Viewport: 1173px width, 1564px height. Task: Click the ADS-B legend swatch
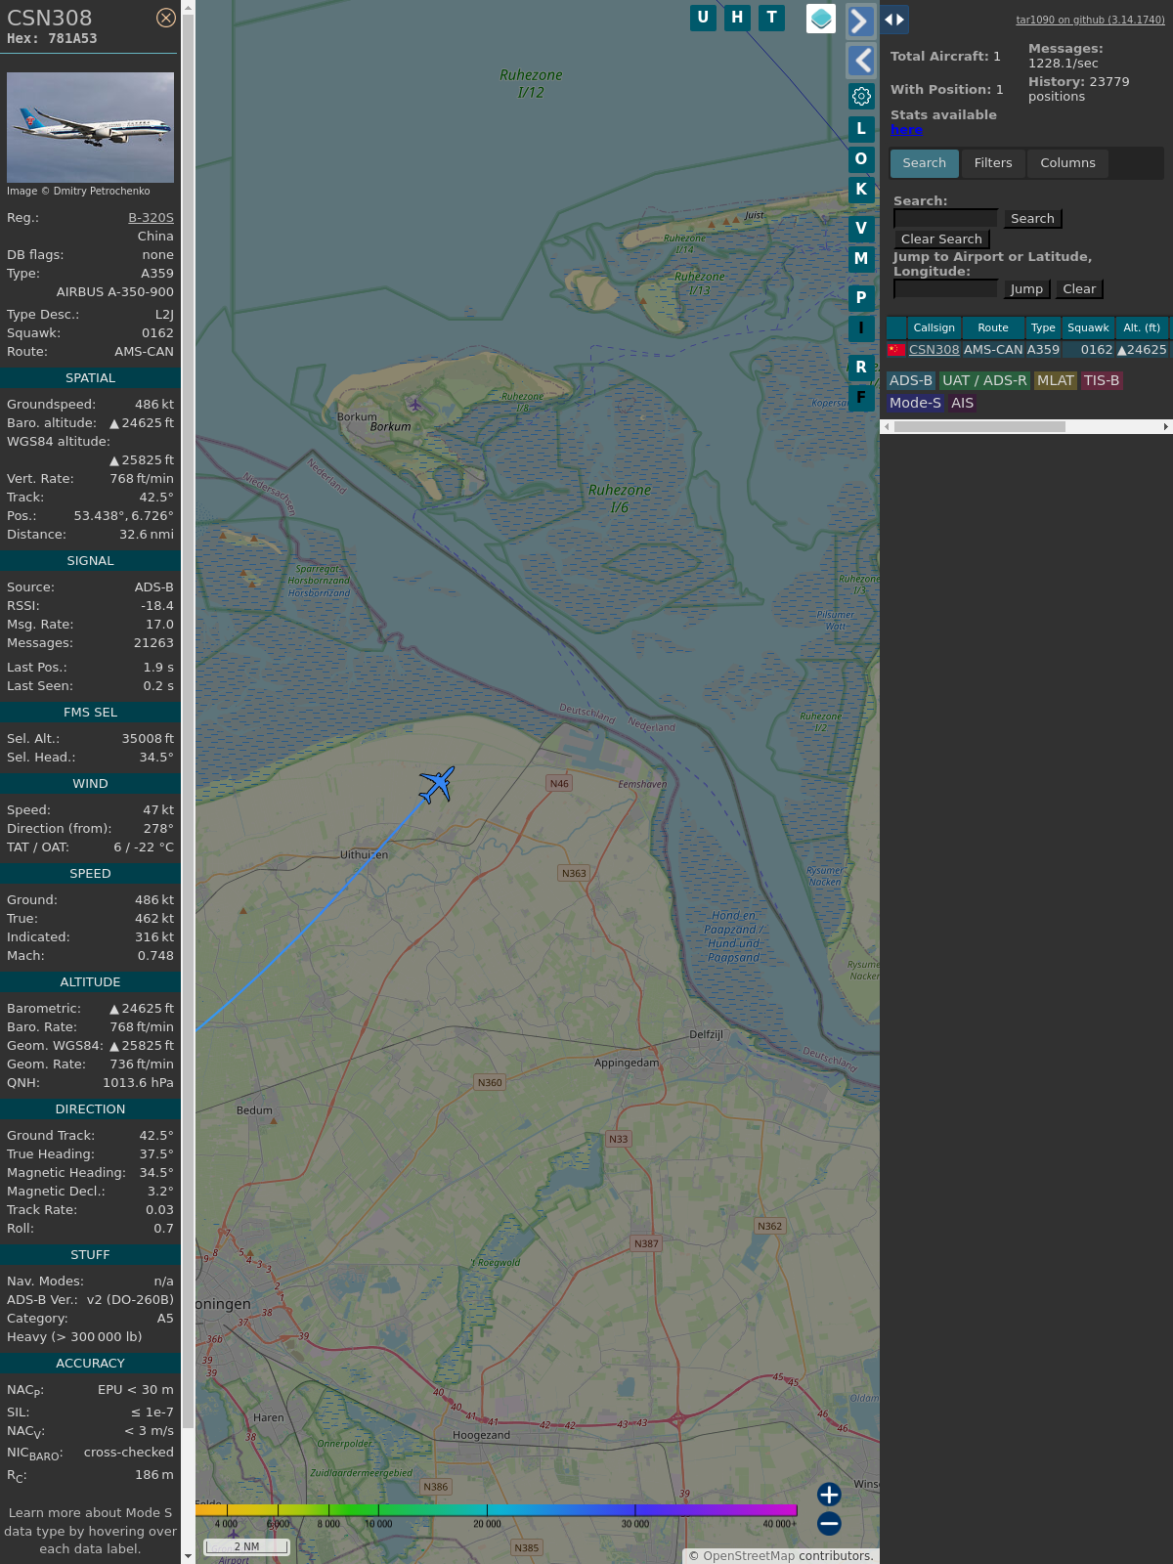pos(911,381)
